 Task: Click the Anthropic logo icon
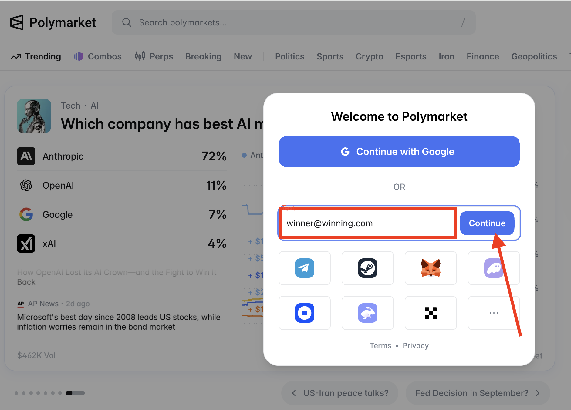pyautogui.click(x=26, y=156)
